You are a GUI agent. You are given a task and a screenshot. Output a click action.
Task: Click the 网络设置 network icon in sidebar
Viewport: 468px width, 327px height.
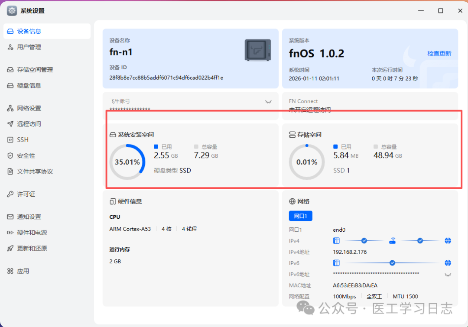[10, 108]
